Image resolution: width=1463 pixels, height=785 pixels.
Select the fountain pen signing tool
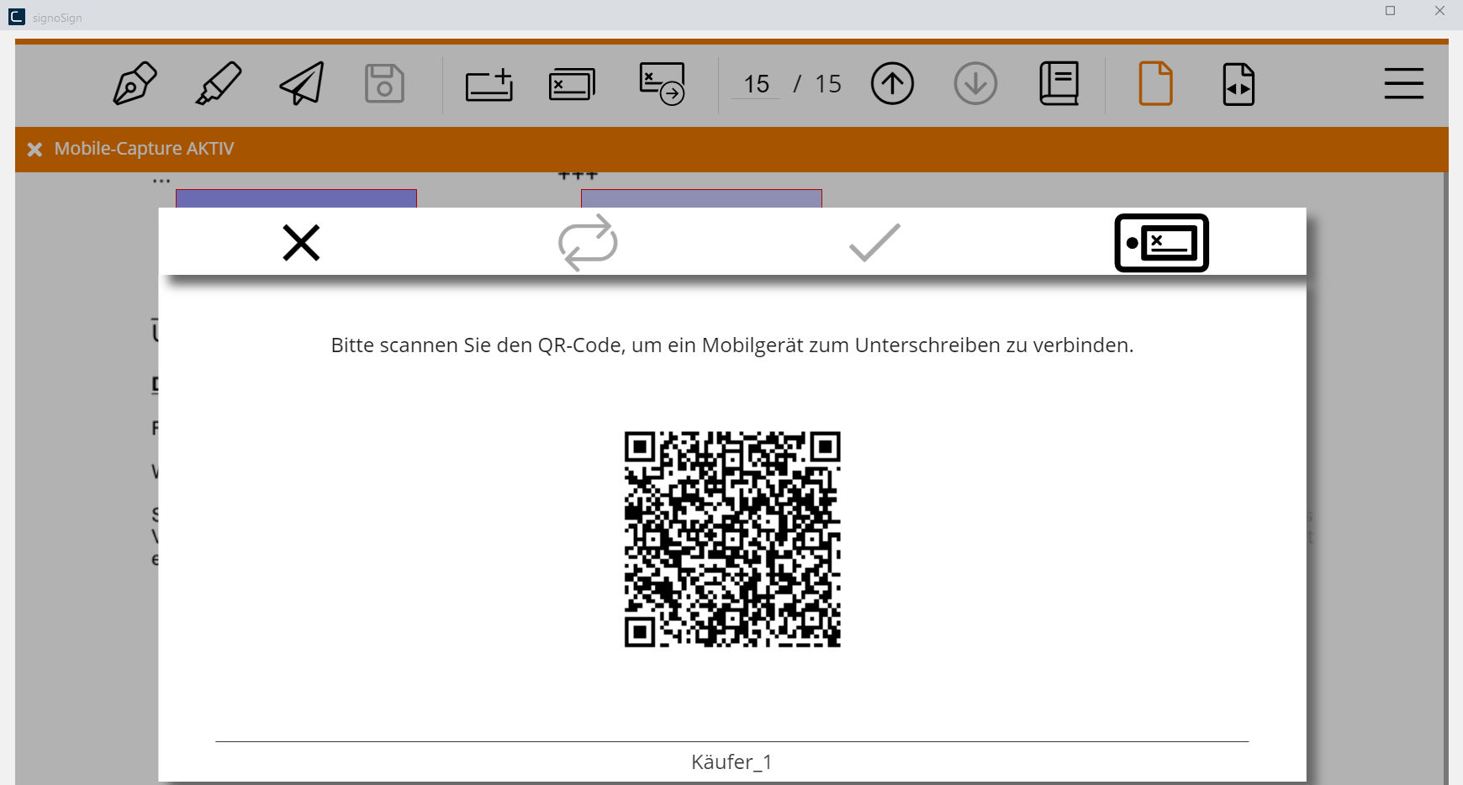(x=135, y=83)
